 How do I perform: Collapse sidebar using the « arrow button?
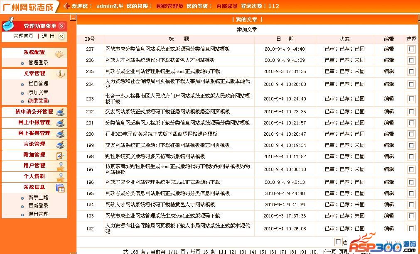click(61, 36)
